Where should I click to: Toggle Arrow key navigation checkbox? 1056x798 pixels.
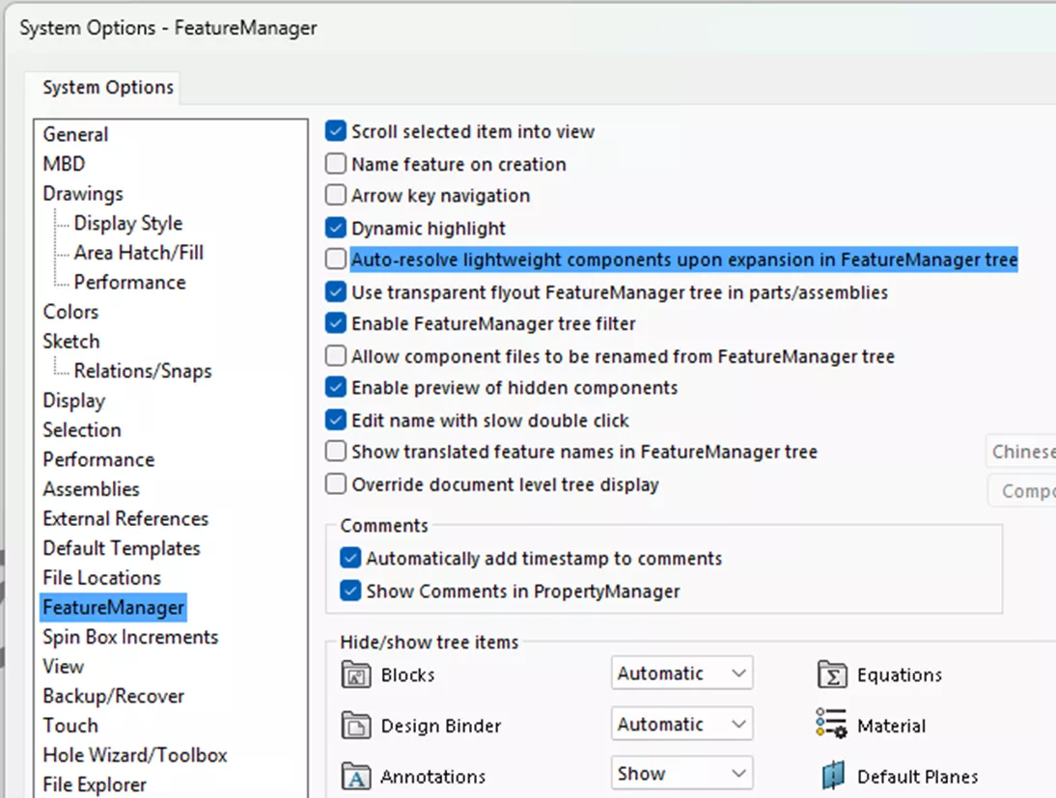(x=336, y=196)
